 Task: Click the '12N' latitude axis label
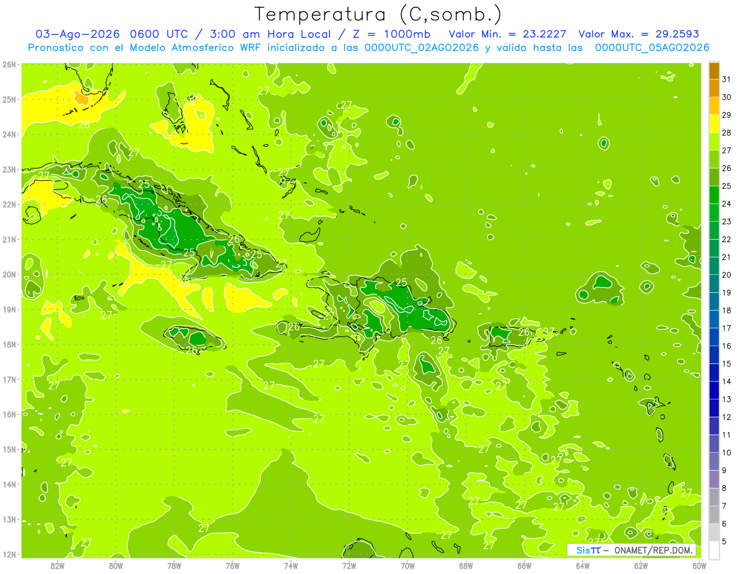click(x=9, y=554)
